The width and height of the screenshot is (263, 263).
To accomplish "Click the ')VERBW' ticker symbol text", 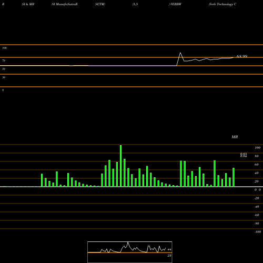I will (x=175, y=4).
